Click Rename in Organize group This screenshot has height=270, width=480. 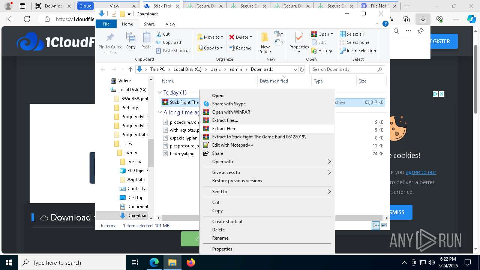[x=240, y=48]
